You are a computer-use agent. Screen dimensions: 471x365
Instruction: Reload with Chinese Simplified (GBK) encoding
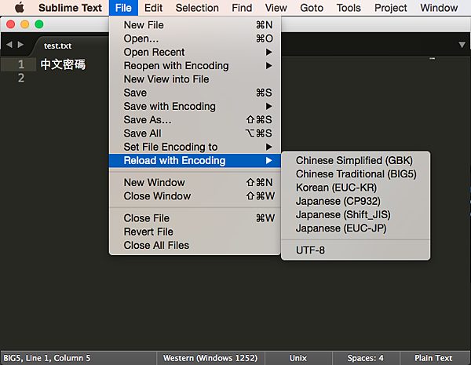(x=356, y=160)
